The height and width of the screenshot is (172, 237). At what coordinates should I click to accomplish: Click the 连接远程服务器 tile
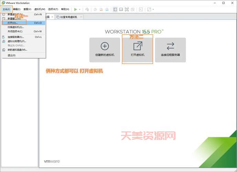click(x=170, y=50)
